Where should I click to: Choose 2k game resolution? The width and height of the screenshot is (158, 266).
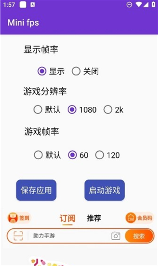[x=113, y=110]
